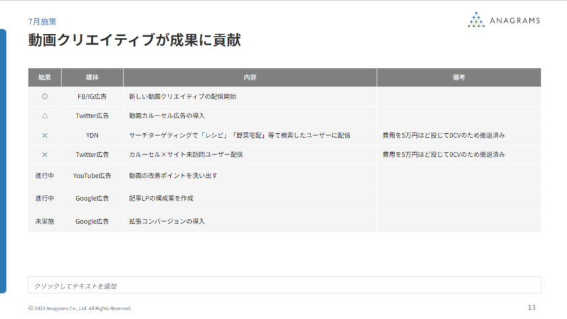Select the 記事LPの構成案を作成 cell
Viewport: 567px width, 319px height.
click(x=167, y=198)
